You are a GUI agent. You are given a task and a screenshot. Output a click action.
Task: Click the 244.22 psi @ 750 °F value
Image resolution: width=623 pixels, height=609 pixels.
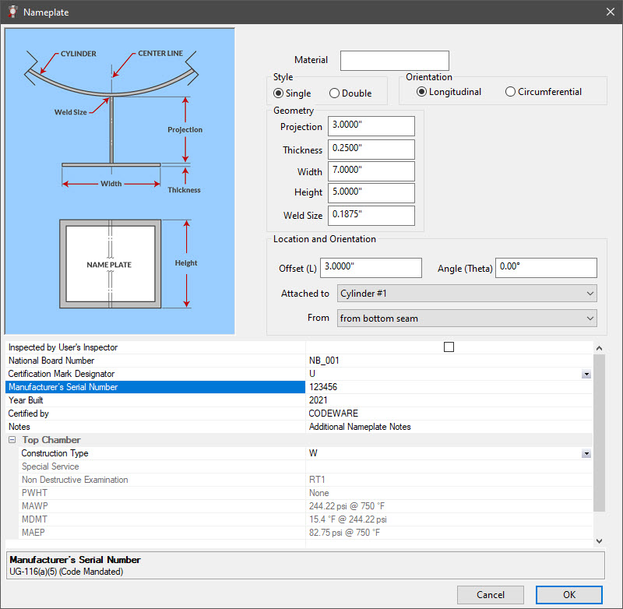tap(347, 506)
